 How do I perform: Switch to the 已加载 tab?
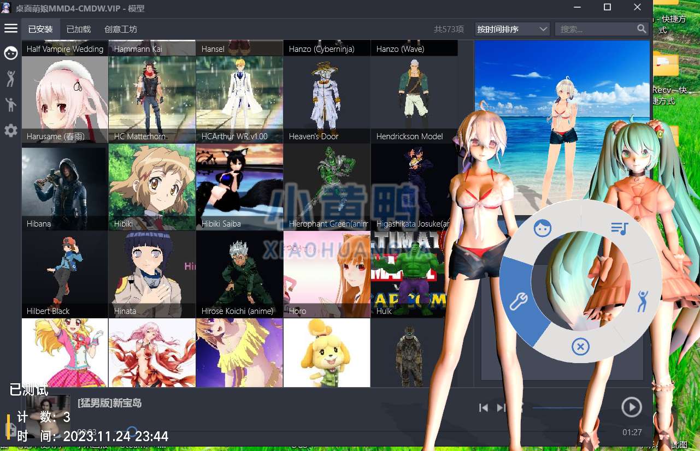pyautogui.click(x=79, y=29)
